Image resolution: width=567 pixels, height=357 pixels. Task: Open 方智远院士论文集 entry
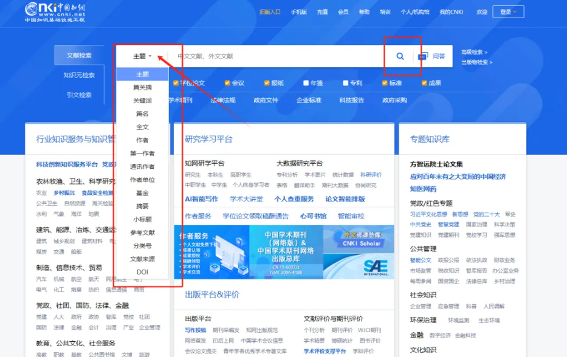[x=436, y=164]
